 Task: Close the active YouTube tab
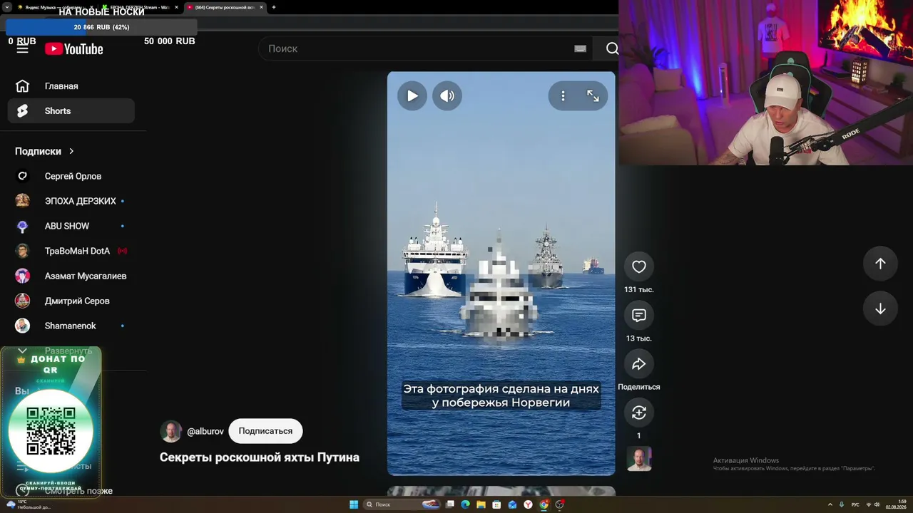click(261, 7)
